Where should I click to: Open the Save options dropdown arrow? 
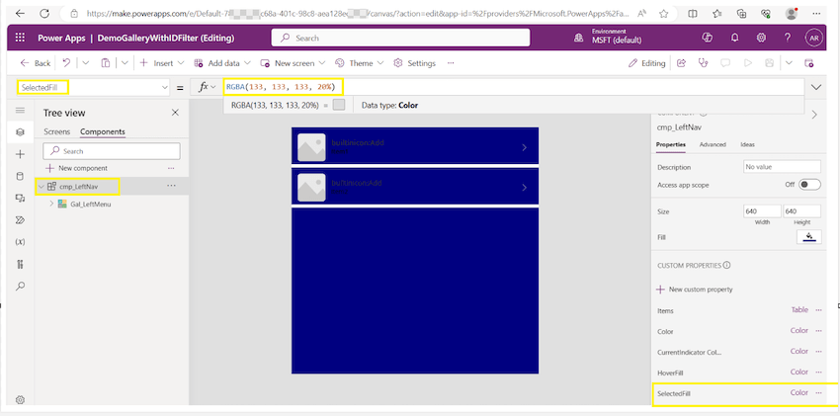(x=789, y=62)
